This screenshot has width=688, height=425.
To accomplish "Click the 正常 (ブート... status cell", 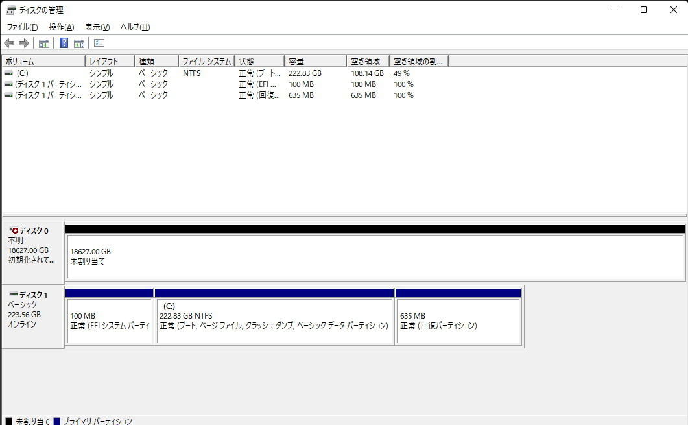I will point(260,73).
